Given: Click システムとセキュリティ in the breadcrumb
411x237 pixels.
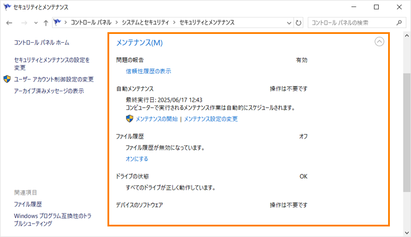Looking at the screenshot, I should click(x=145, y=22).
